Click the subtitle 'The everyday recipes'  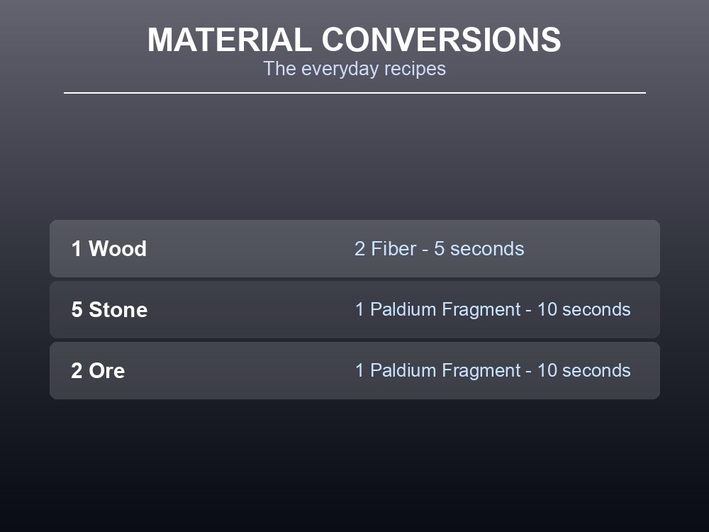(354, 69)
